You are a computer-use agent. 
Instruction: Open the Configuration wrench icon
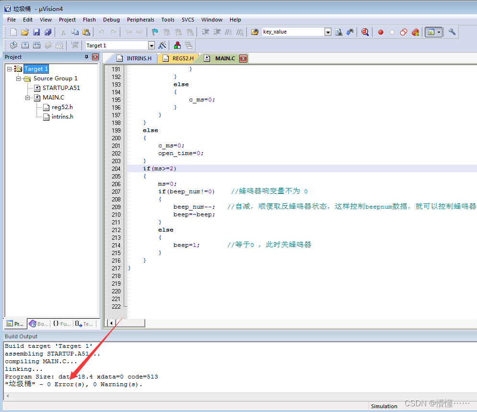452,32
